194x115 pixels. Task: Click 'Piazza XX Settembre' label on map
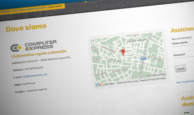pos(137,40)
